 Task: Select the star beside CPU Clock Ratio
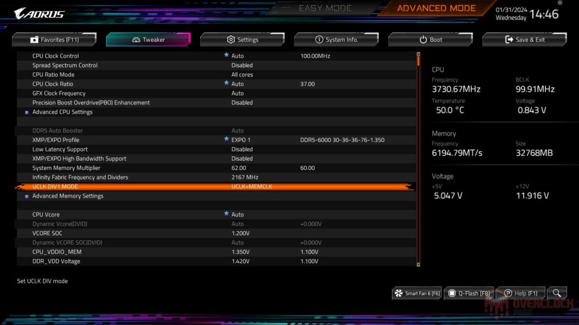pos(226,84)
